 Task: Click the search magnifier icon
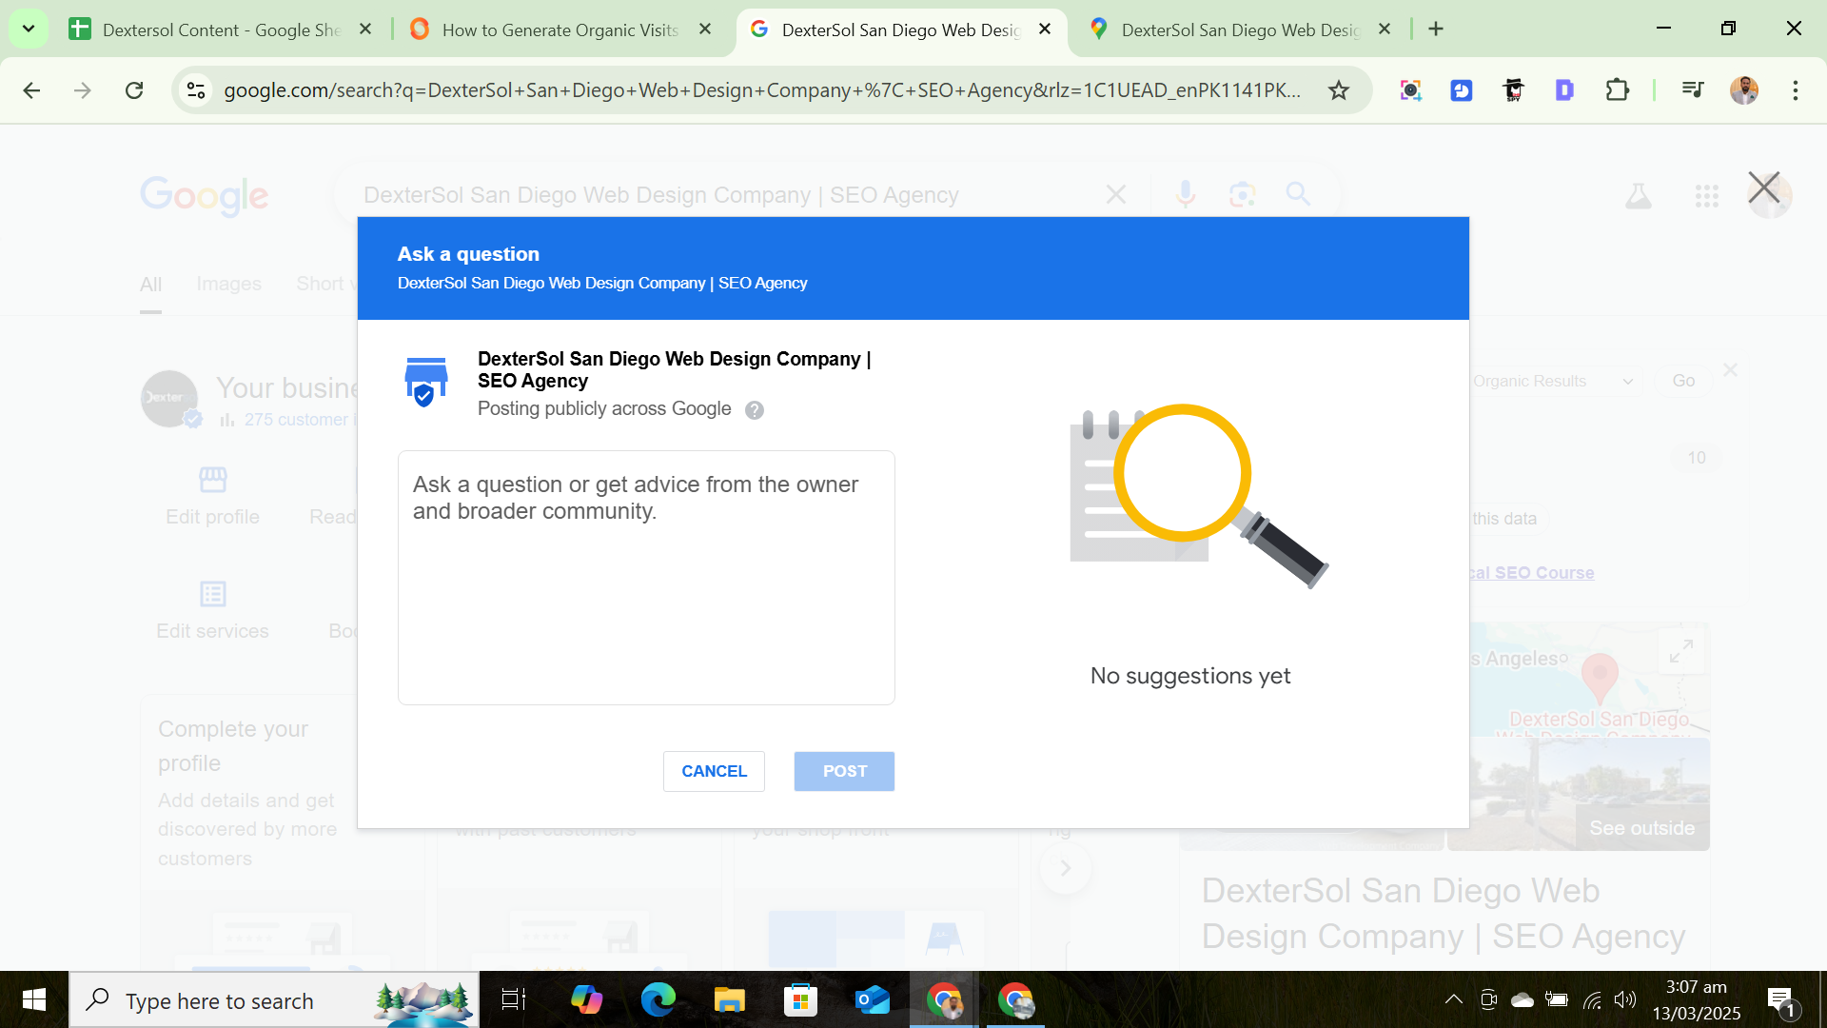coord(1298,194)
